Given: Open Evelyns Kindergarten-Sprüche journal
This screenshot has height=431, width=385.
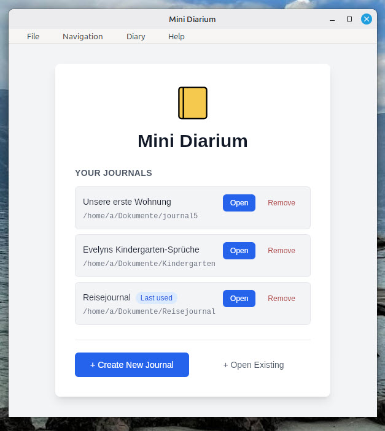Looking at the screenshot, I should [x=239, y=251].
